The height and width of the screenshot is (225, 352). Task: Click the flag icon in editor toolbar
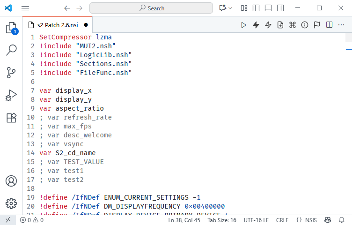(317, 25)
